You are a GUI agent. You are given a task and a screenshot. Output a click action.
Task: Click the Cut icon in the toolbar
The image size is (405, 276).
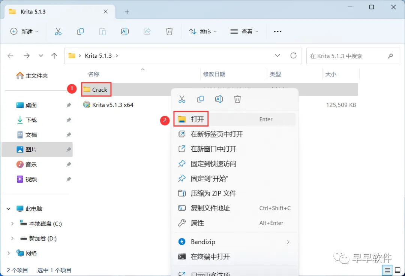pyautogui.click(x=58, y=31)
